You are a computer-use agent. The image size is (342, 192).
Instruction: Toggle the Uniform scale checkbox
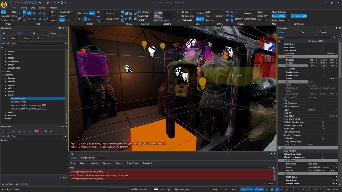point(323,69)
